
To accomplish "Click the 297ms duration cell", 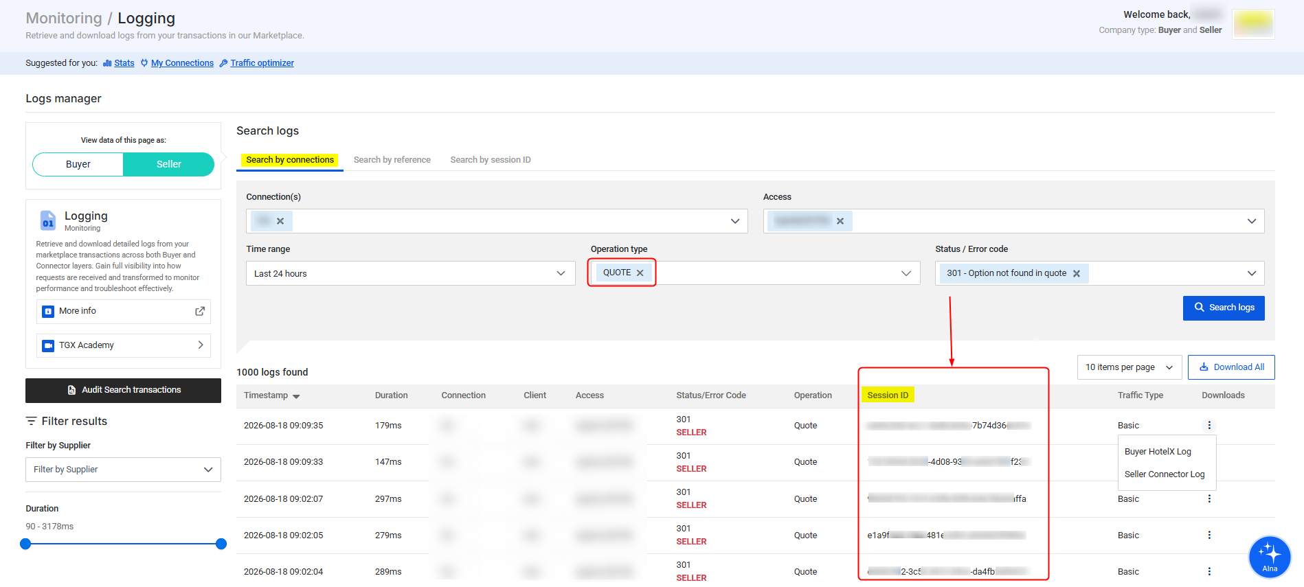I will 388,499.
